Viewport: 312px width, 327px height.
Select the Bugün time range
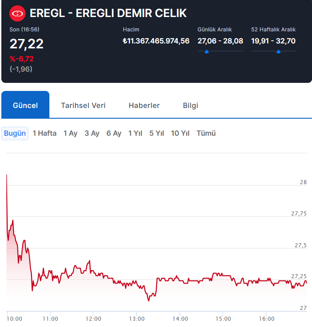click(15, 133)
